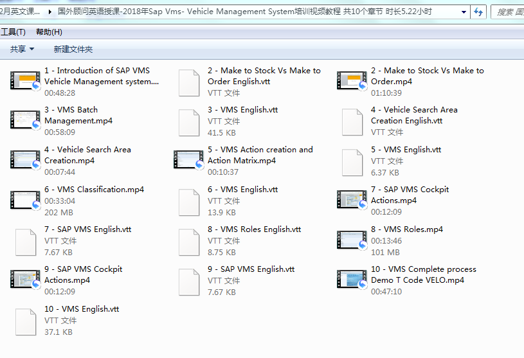Click size 41.5 KB of 3 - VMS English.vtt
This screenshot has height=358, width=524.
pos(222,132)
